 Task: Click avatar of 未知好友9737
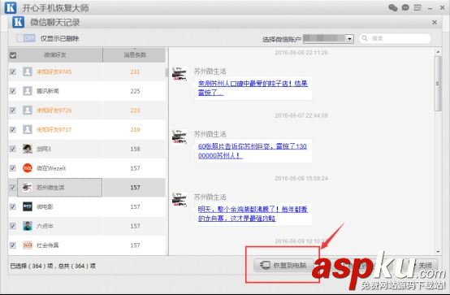pyautogui.click(x=28, y=129)
